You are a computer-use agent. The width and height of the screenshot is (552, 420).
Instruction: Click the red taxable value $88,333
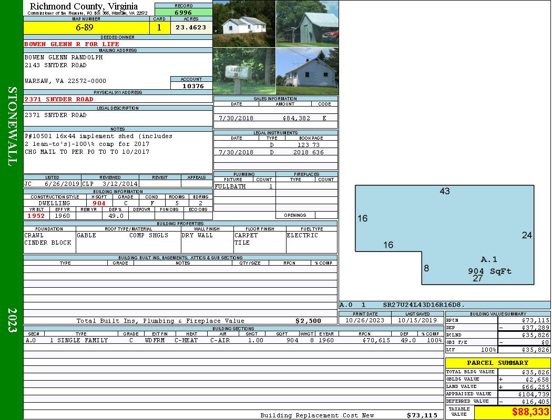(x=512, y=412)
